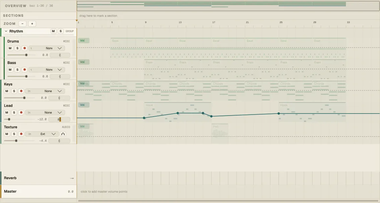Viewport: 380px width, 203px height.
Task: Click the overview minimap
Action: coord(228,6)
